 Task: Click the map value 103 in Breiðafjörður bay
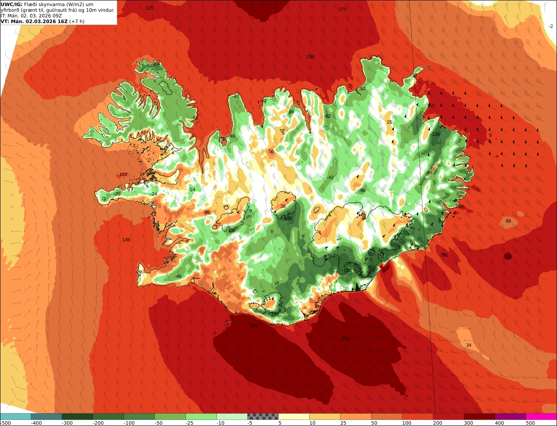123,174
